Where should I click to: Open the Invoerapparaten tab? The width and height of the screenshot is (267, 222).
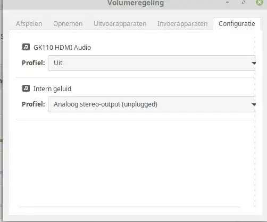click(182, 24)
